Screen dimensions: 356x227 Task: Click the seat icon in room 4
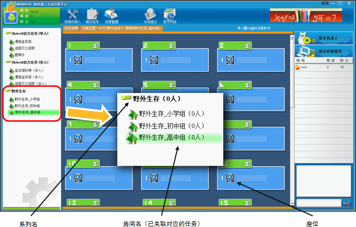[x=78, y=99]
